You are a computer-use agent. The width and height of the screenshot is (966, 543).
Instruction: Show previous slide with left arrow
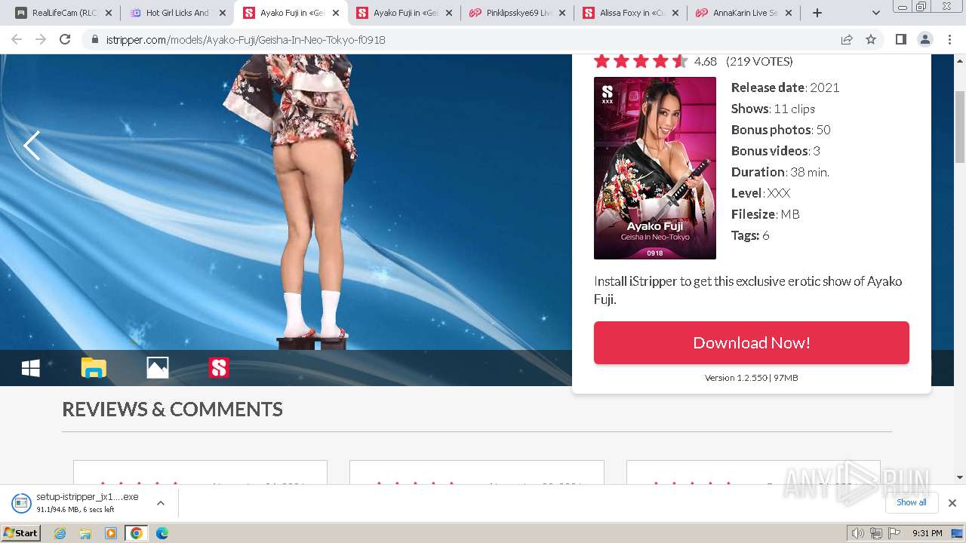pyautogui.click(x=32, y=146)
